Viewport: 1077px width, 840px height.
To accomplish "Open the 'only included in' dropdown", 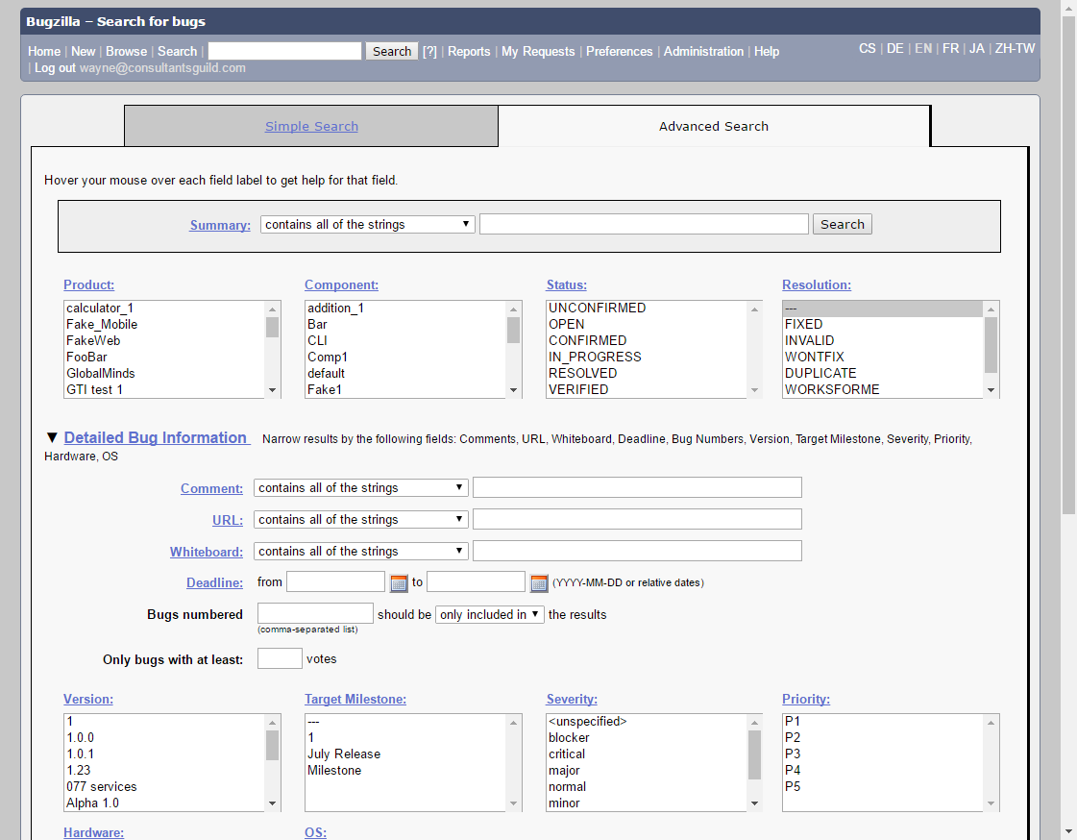I will pyautogui.click(x=490, y=615).
